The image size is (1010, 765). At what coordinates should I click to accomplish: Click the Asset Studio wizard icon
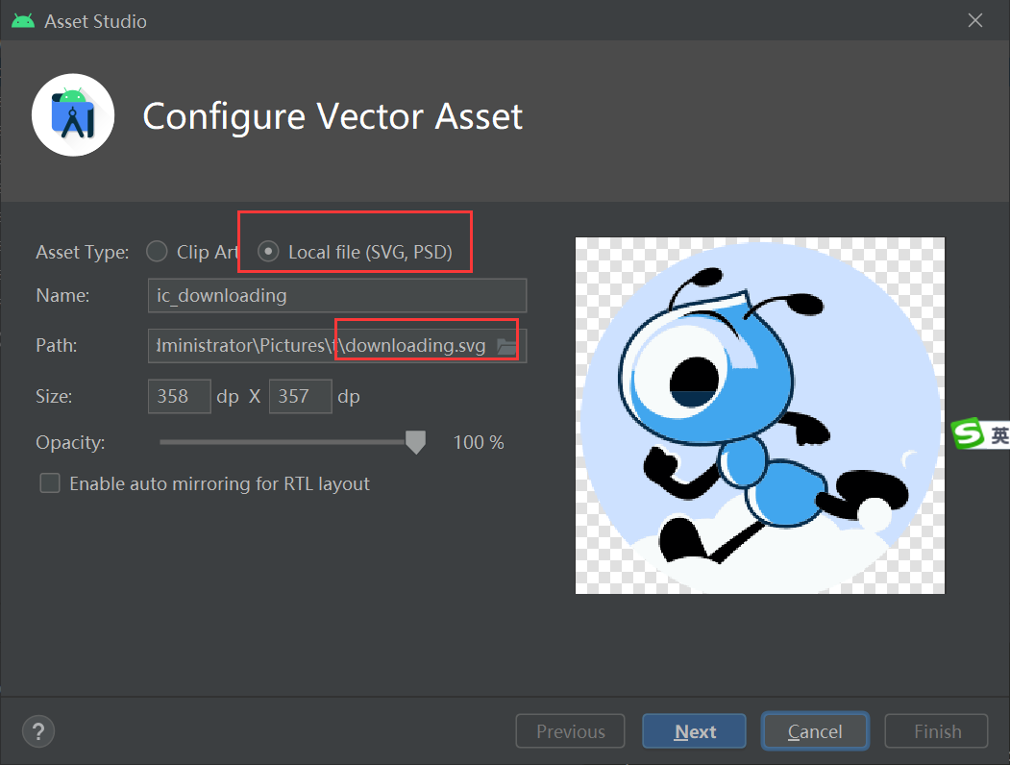tap(73, 114)
